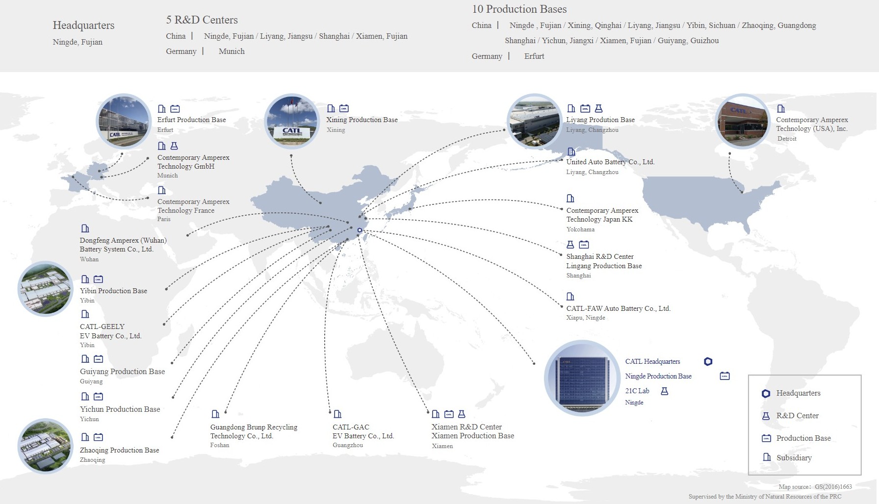
Task: Click the subsidiary icon above Yichun Production Base
Action: 85,397
